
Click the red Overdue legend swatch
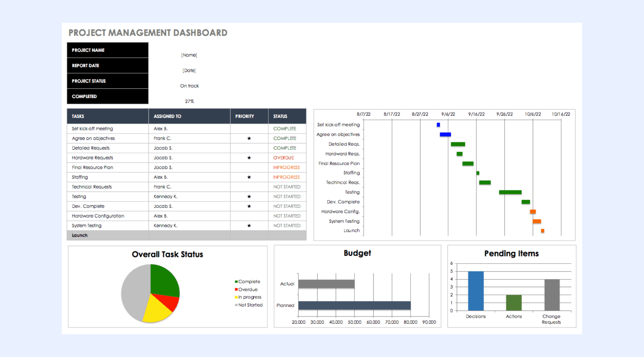point(236,289)
